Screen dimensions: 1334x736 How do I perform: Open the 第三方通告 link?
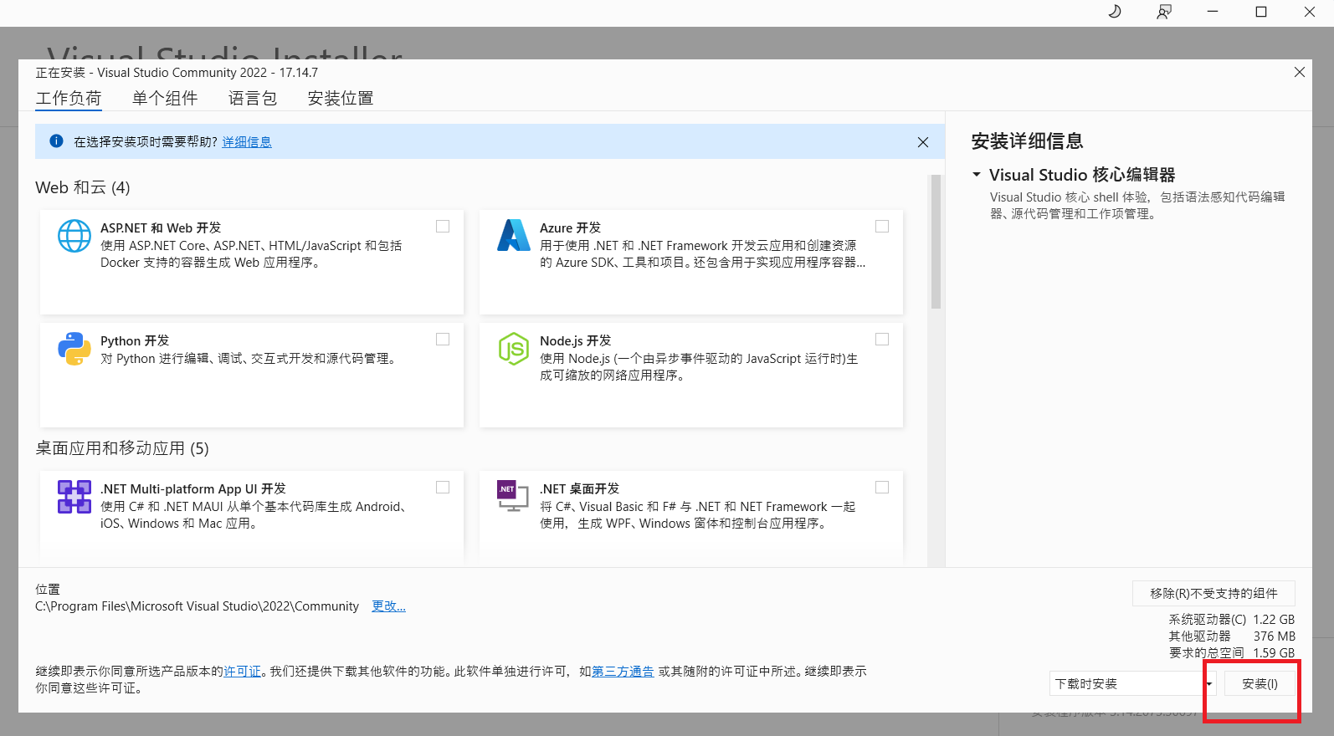coord(623,672)
